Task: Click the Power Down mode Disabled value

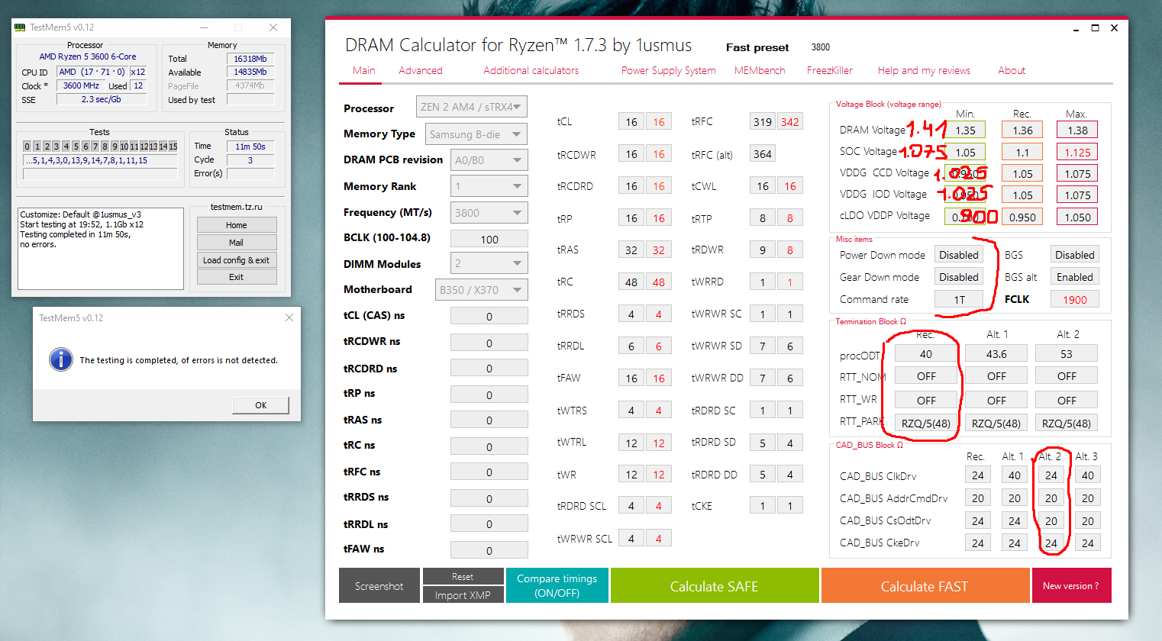Action: [959, 255]
